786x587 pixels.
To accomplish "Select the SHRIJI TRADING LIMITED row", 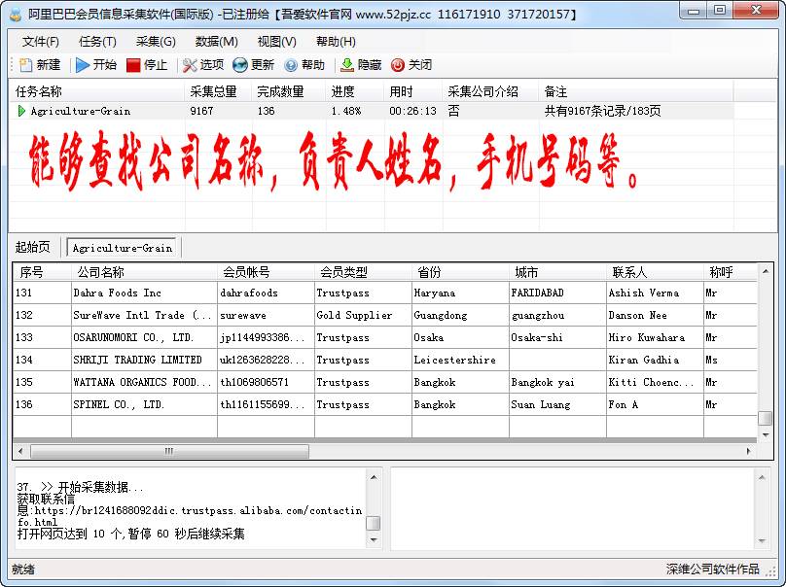I will tap(385, 360).
